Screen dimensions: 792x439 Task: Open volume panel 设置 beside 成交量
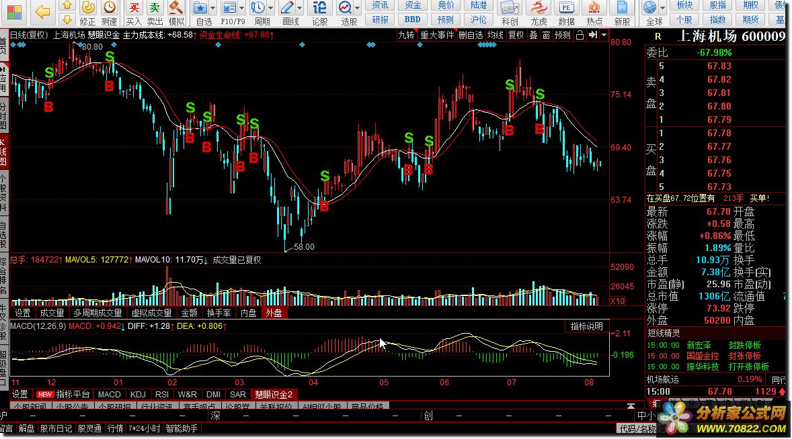22,313
